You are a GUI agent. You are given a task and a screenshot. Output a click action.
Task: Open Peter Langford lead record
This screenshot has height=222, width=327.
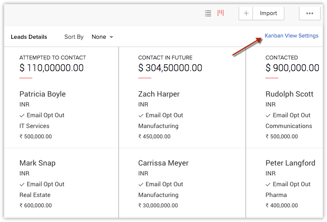click(x=290, y=163)
